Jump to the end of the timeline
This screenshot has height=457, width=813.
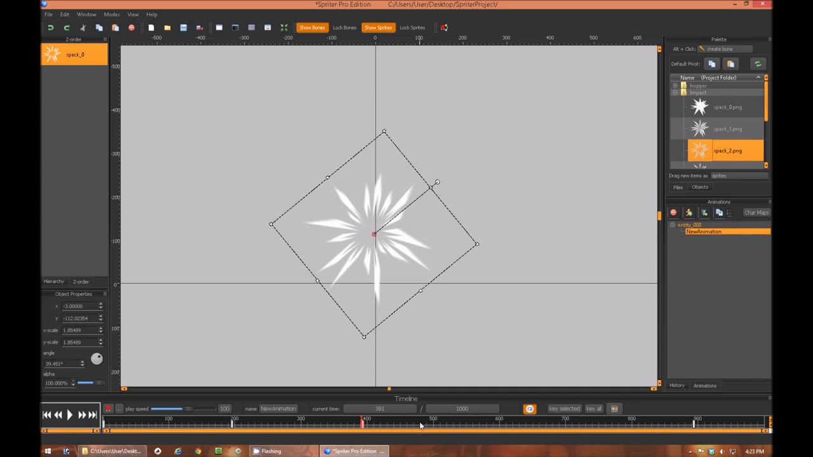(93, 414)
